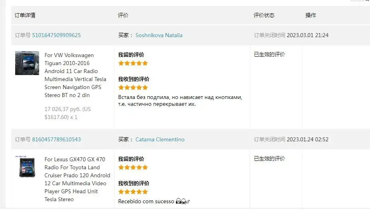Click the 评价状态 column header
370x210 pixels.
(x=264, y=15)
